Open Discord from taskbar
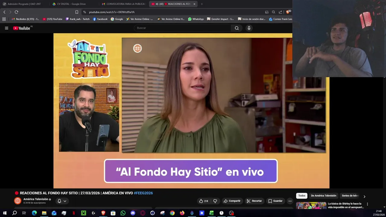 133,213
